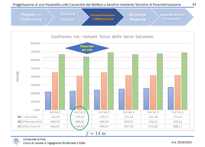Image resolution: width=205 pixels, height=147 pixels.
Task: Select the VOLUME vertical axis label
Action: click(18, 77)
